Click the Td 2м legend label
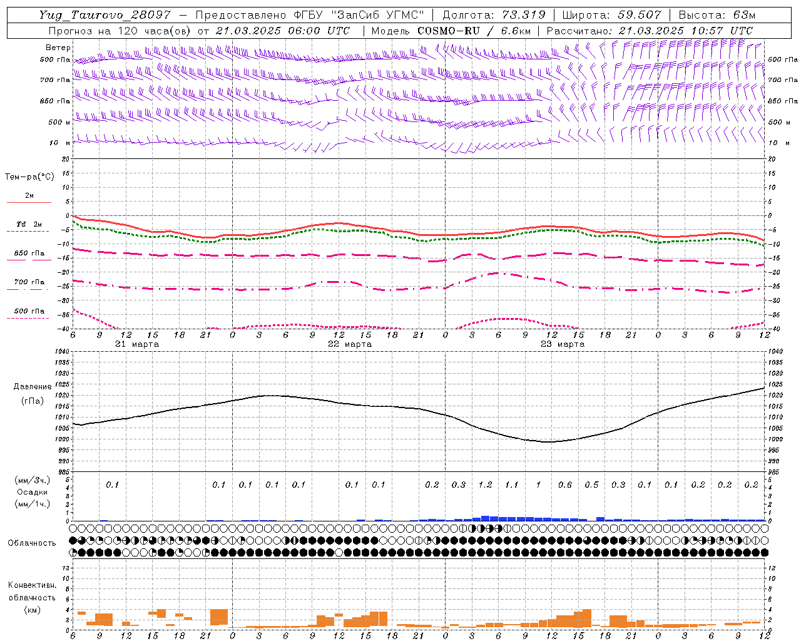The width and height of the screenshot is (801, 641). (29, 224)
